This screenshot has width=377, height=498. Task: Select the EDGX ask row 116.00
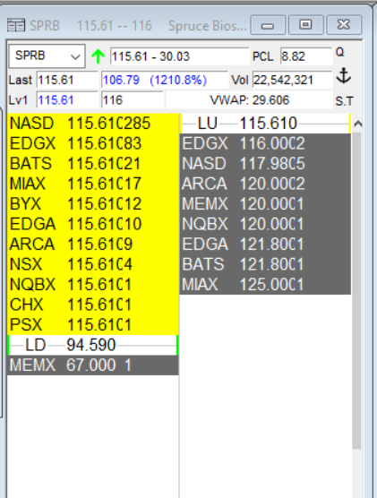click(x=266, y=143)
